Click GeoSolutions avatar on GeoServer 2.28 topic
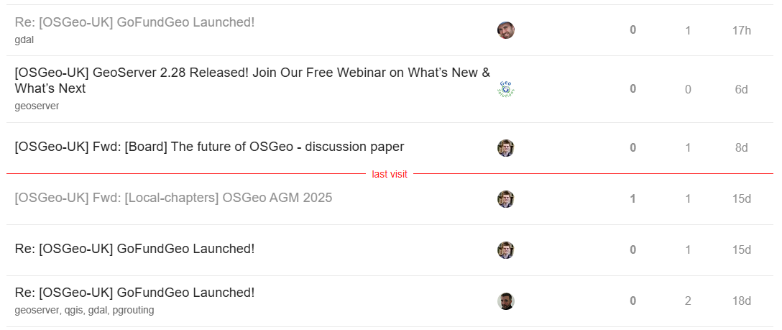The height and width of the screenshot is (330, 782). [505, 89]
